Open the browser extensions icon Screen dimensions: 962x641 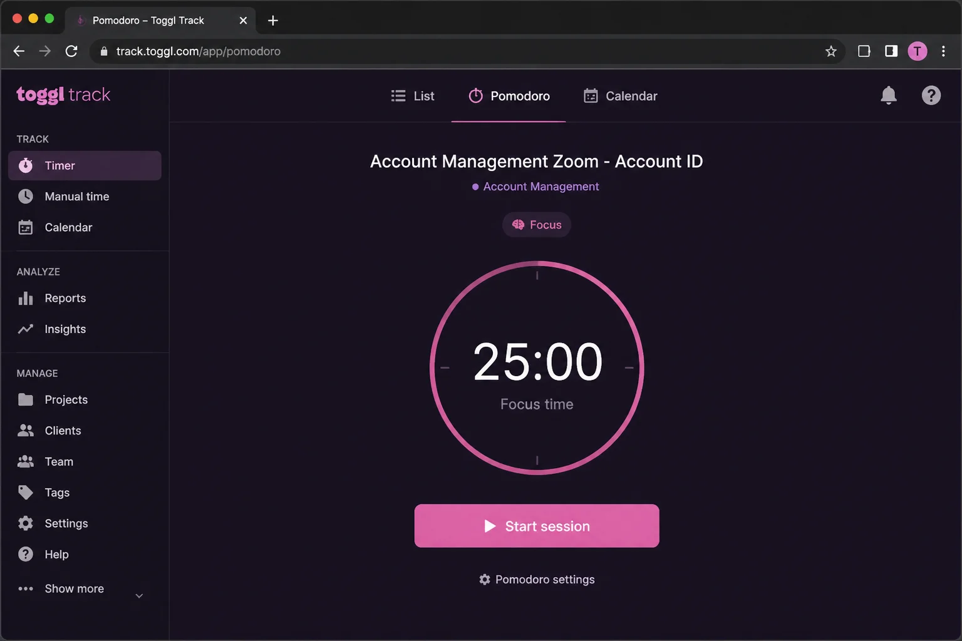(864, 51)
